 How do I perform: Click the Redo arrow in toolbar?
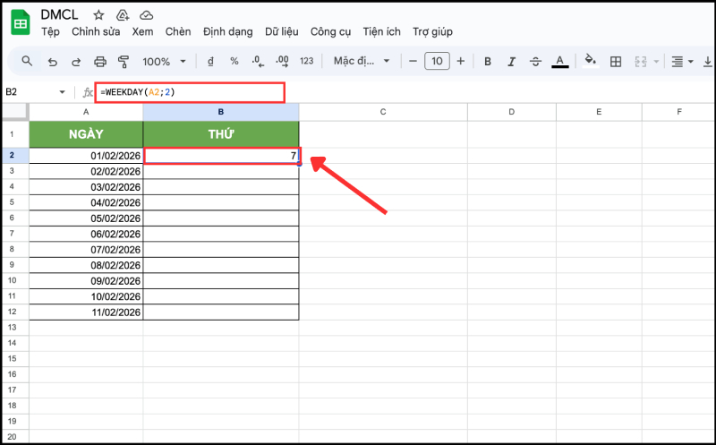coord(76,62)
